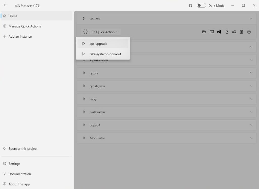Viewport: 259px width, 189px height.
Task: Collapse the ubuntu instance panel
Action: 251,19
